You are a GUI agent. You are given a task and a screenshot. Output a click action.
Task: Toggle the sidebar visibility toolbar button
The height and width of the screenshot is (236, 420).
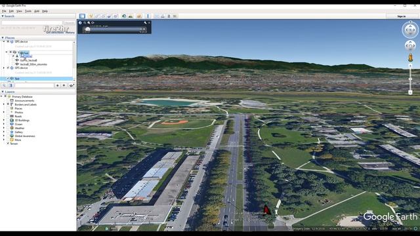(x=82, y=16)
